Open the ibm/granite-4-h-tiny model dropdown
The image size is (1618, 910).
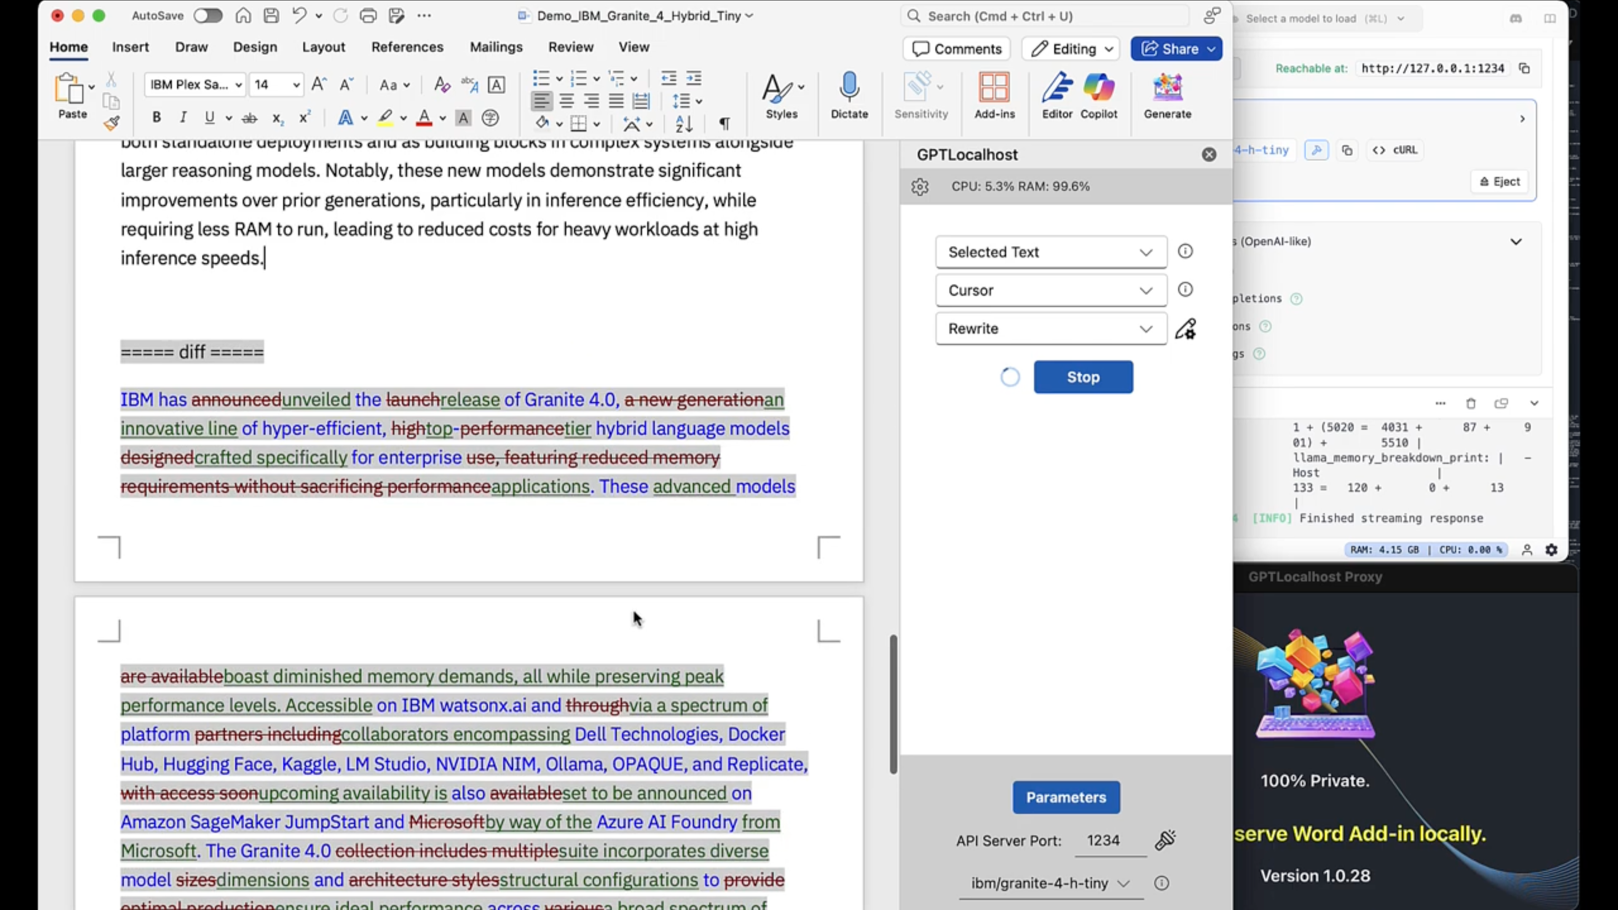click(1050, 883)
